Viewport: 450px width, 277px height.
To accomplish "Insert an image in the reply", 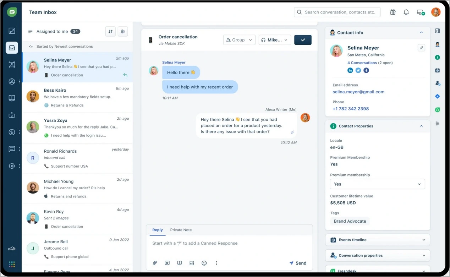I will 192,263.
